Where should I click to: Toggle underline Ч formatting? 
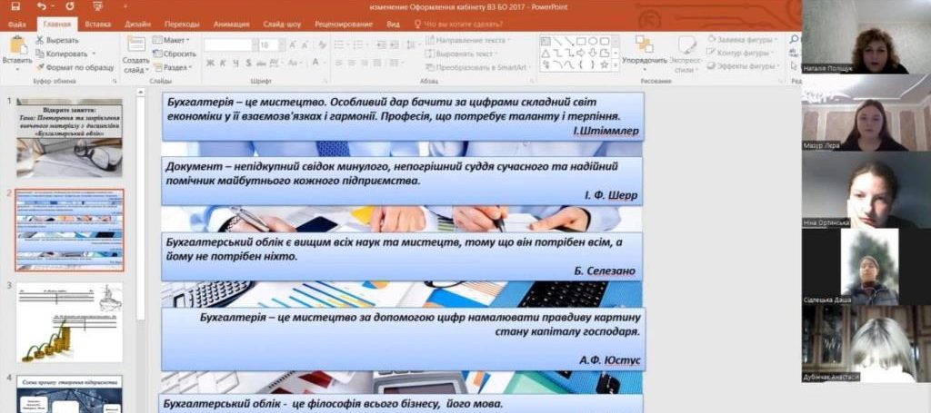[x=235, y=63]
